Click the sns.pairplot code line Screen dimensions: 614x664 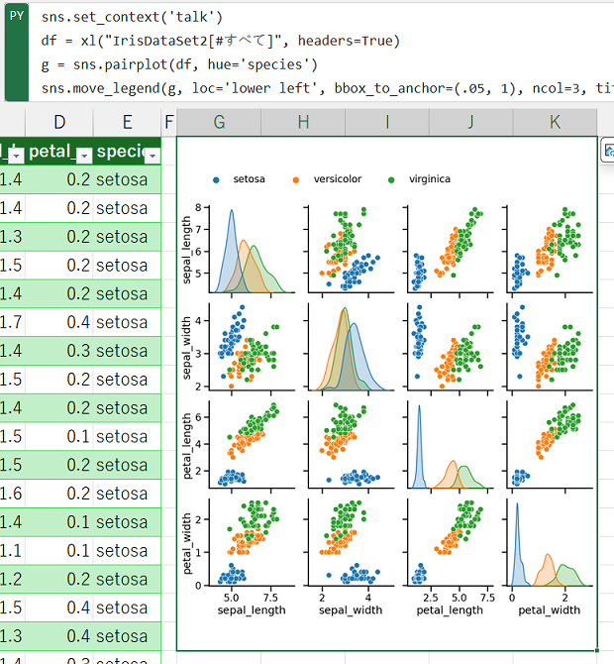(179, 64)
